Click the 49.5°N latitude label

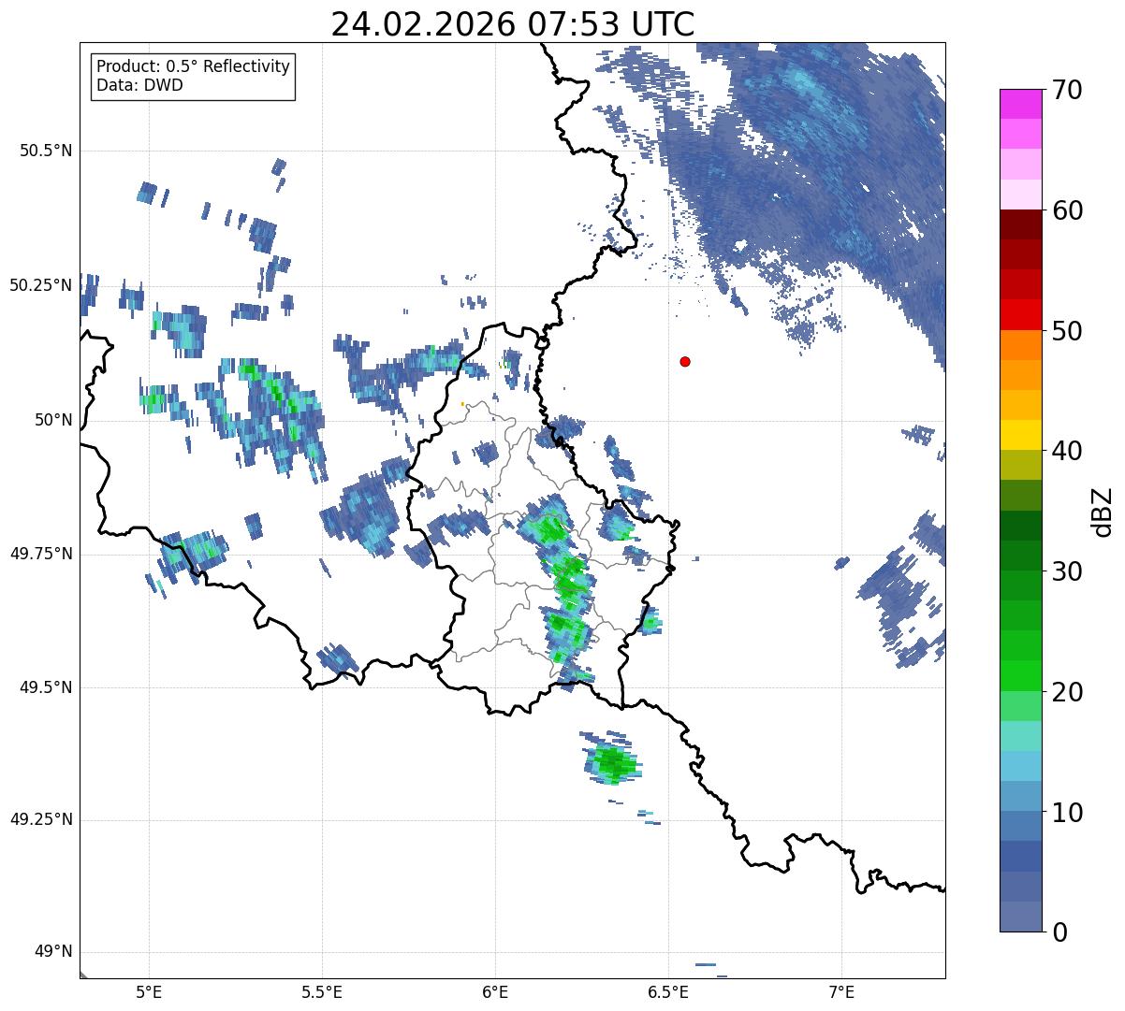tap(46, 687)
